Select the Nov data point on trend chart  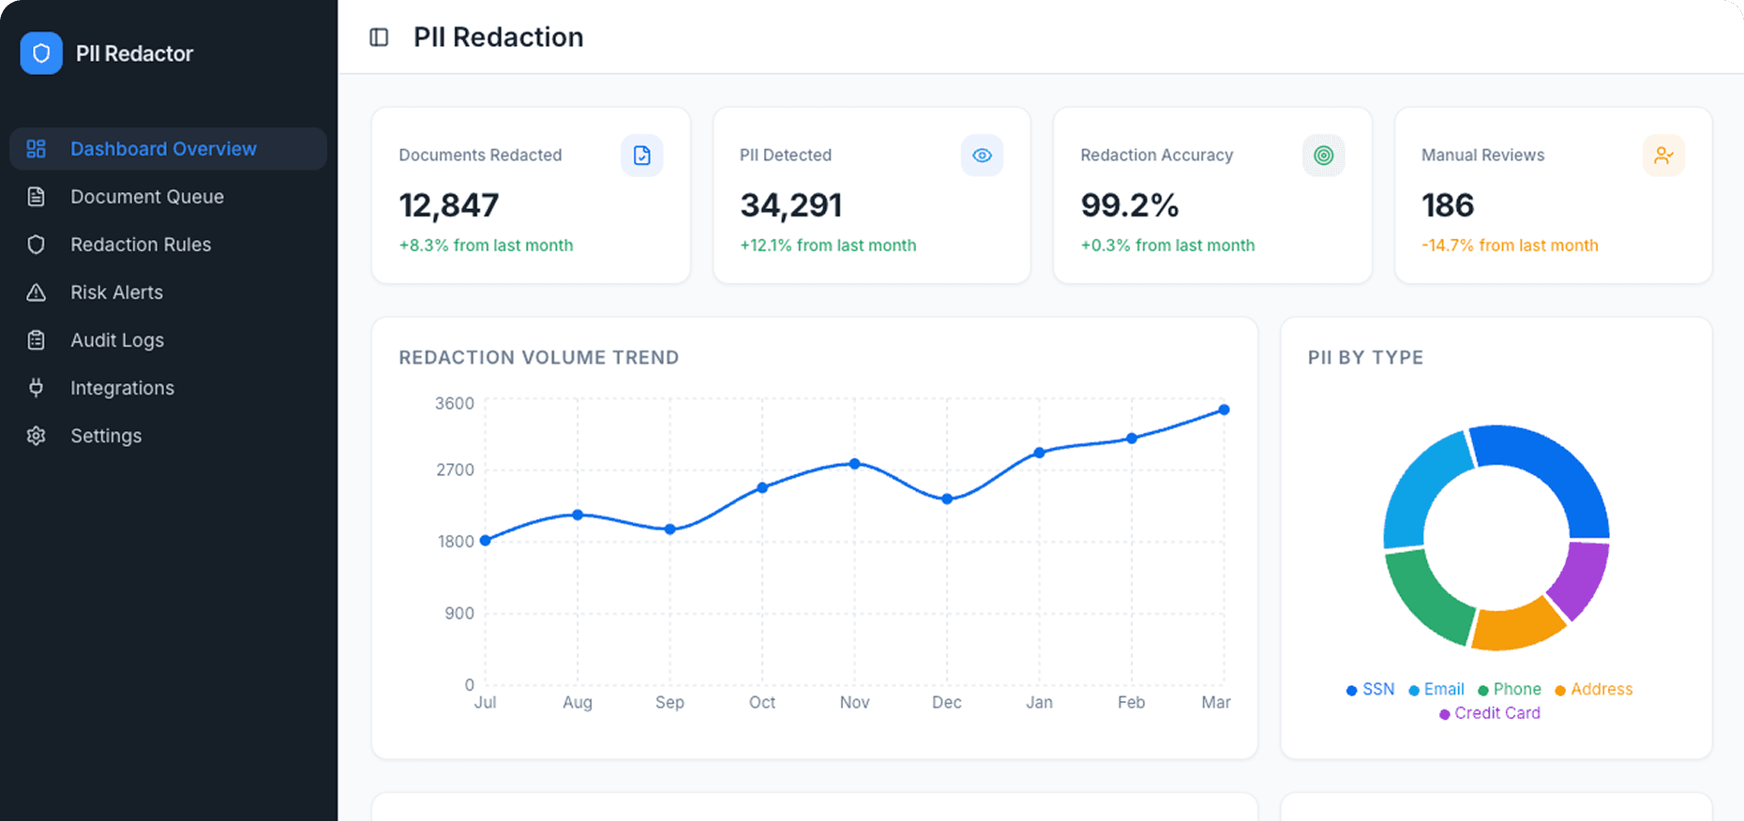click(854, 464)
